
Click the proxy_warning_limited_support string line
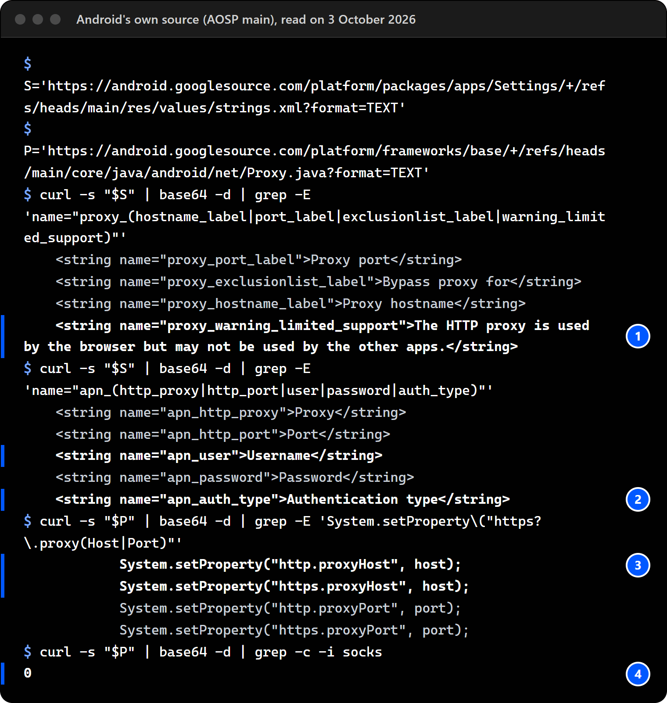click(307, 336)
